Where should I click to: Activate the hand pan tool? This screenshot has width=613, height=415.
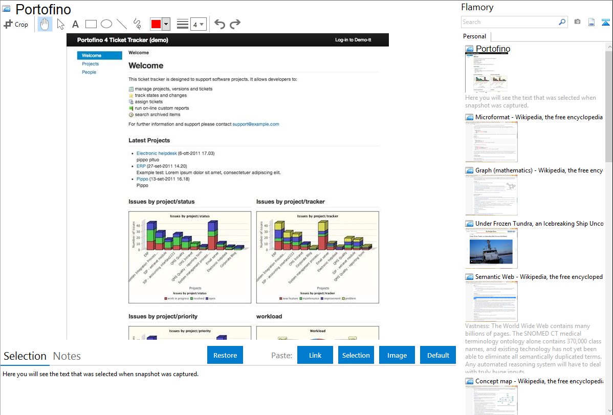pos(45,24)
